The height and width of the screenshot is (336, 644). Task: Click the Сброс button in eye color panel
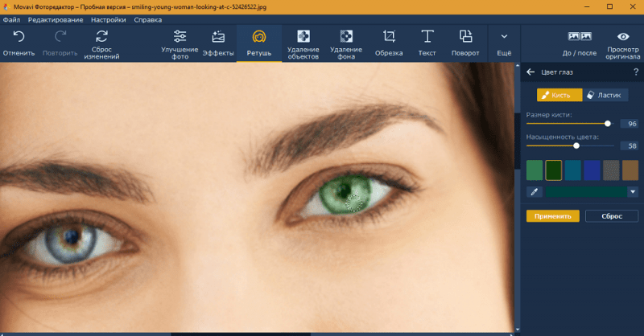click(612, 216)
